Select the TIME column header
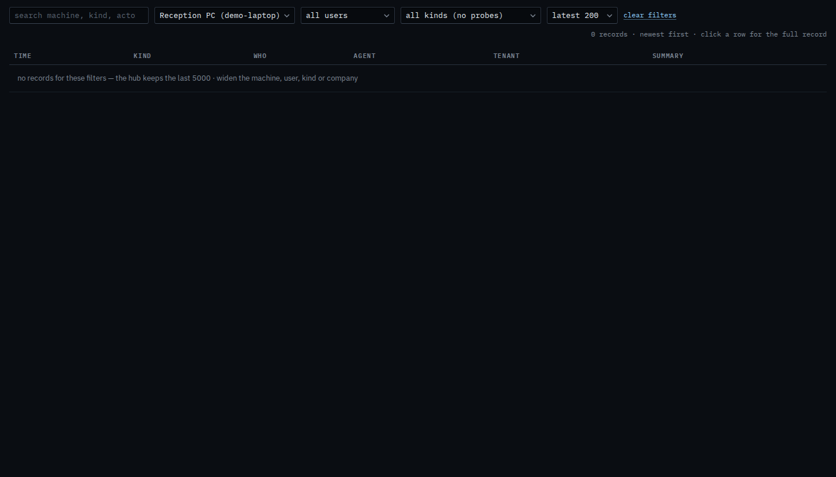This screenshot has width=836, height=477. (x=23, y=56)
